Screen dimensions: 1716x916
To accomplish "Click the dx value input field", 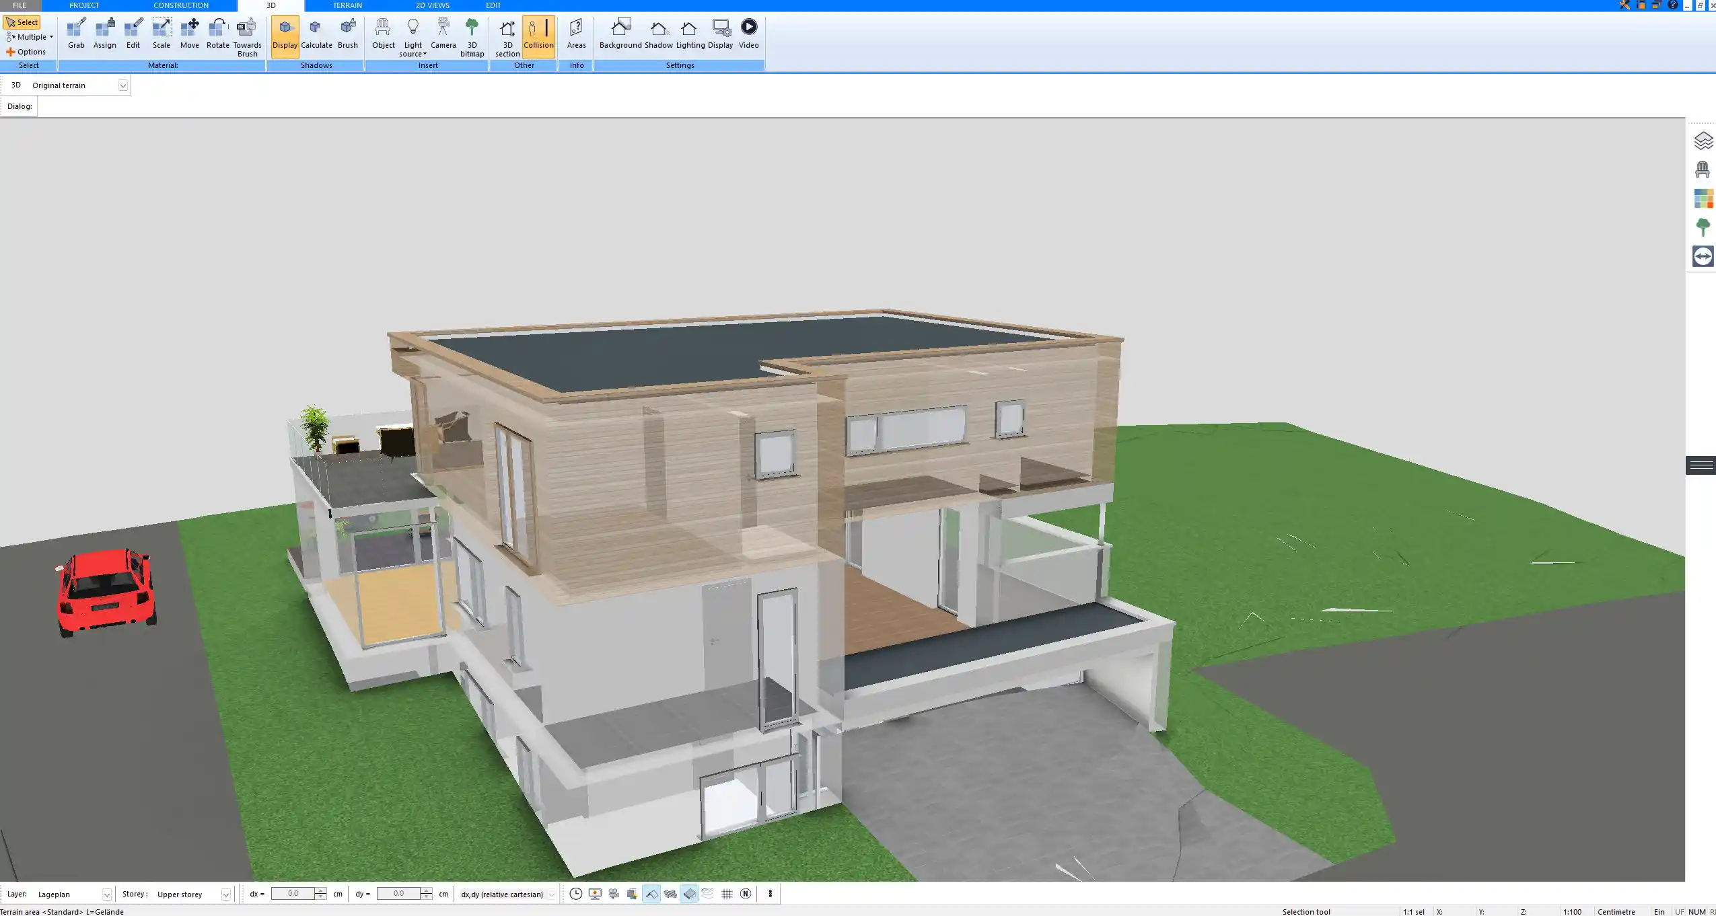I will (293, 894).
